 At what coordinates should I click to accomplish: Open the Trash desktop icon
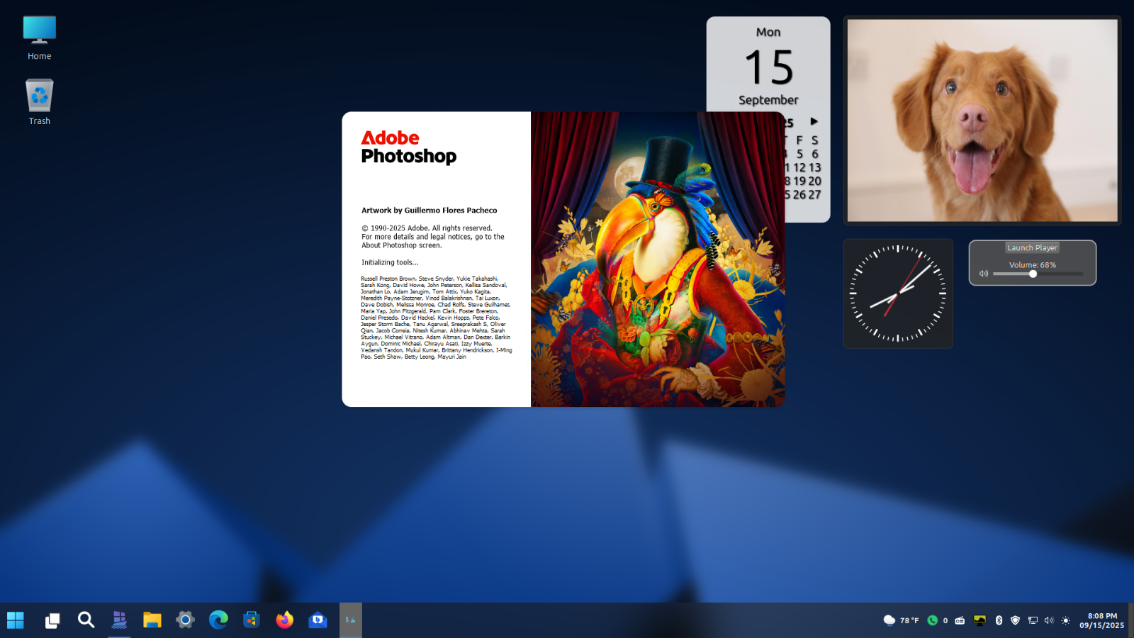(39, 101)
